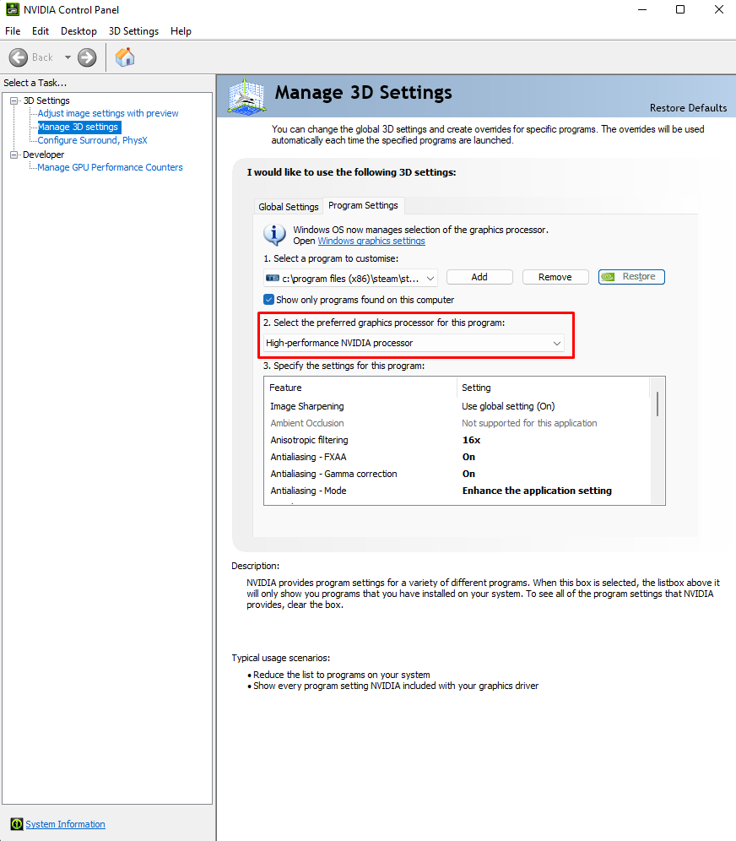Select the Anisotropic filtering row
The image size is (736, 841).
(x=457, y=440)
